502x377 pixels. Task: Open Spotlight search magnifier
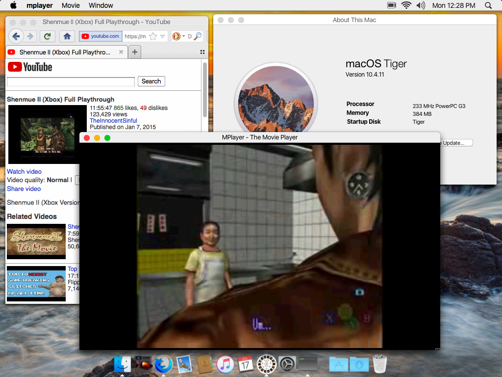pos(488,5)
